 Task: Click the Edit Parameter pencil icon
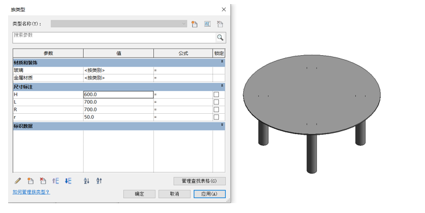pos(18,180)
